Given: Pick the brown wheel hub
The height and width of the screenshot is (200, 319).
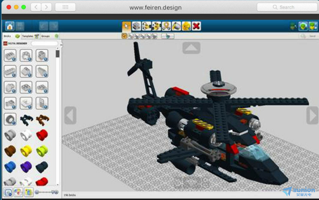Looking at the screenshot, I should pos(10,151).
